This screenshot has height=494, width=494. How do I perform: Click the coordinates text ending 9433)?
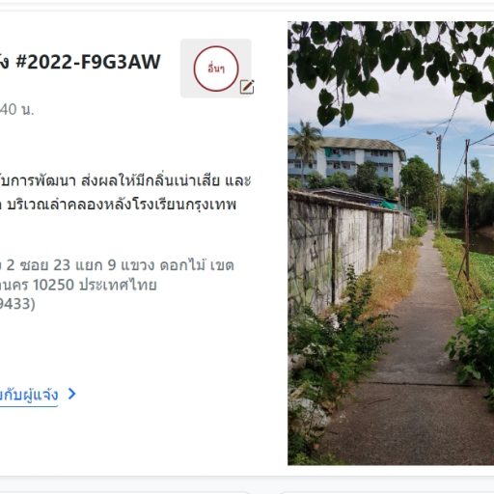coord(17,304)
